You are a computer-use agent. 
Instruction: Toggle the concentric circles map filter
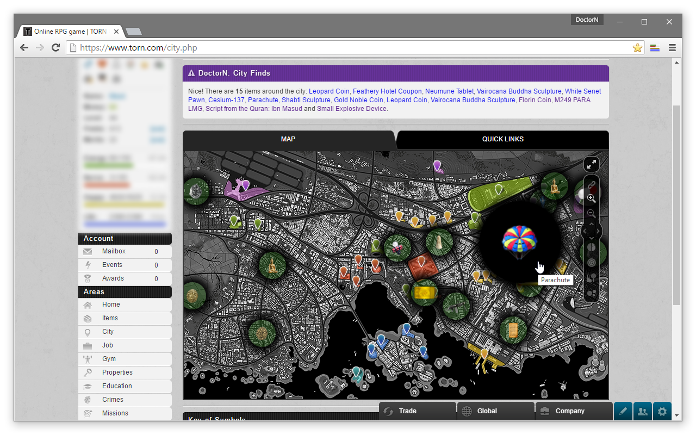point(592,263)
